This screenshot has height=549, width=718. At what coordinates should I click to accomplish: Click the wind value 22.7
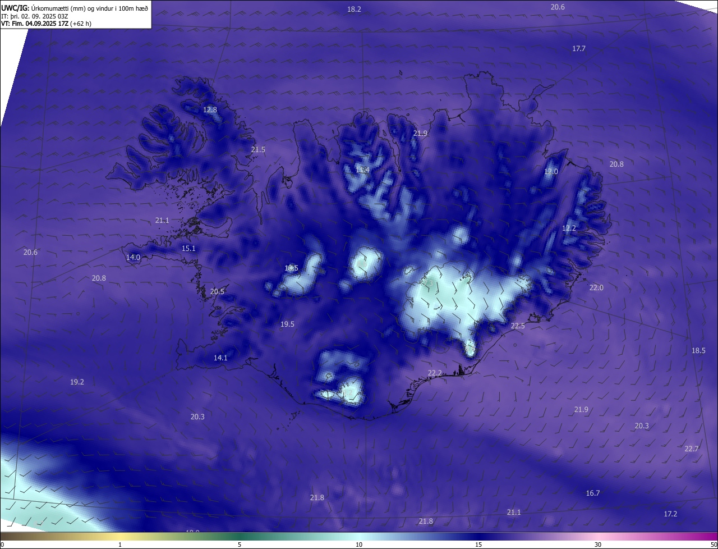(x=692, y=449)
